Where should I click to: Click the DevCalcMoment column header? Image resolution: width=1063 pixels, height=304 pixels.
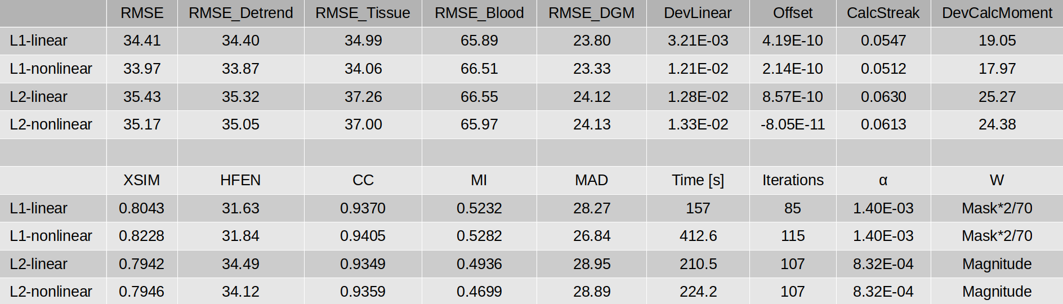997,13
